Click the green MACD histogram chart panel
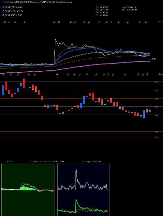 28,190
